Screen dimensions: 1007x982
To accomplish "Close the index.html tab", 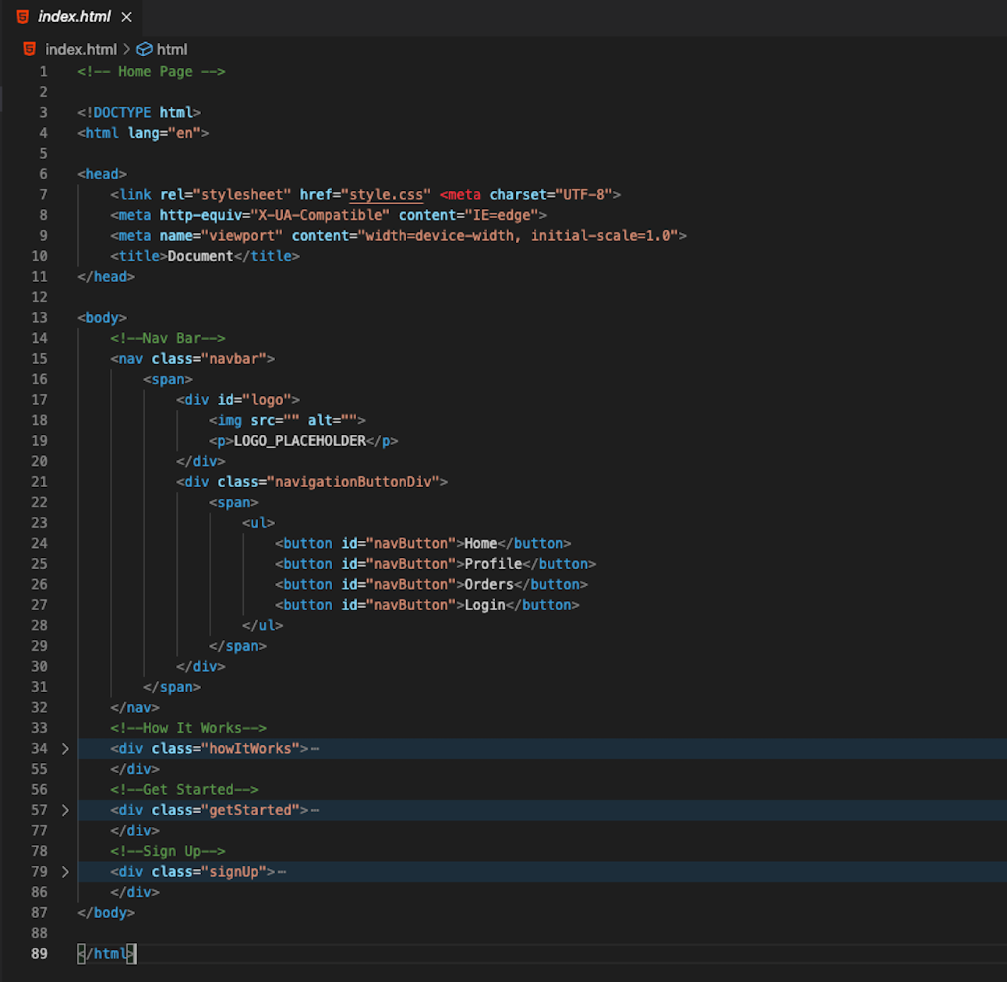I will [x=126, y=16].
